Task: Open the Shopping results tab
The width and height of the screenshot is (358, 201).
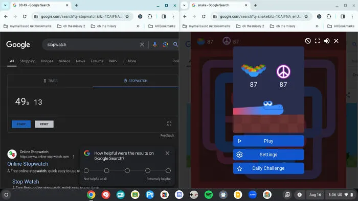Action: click(x=28, y=61)
